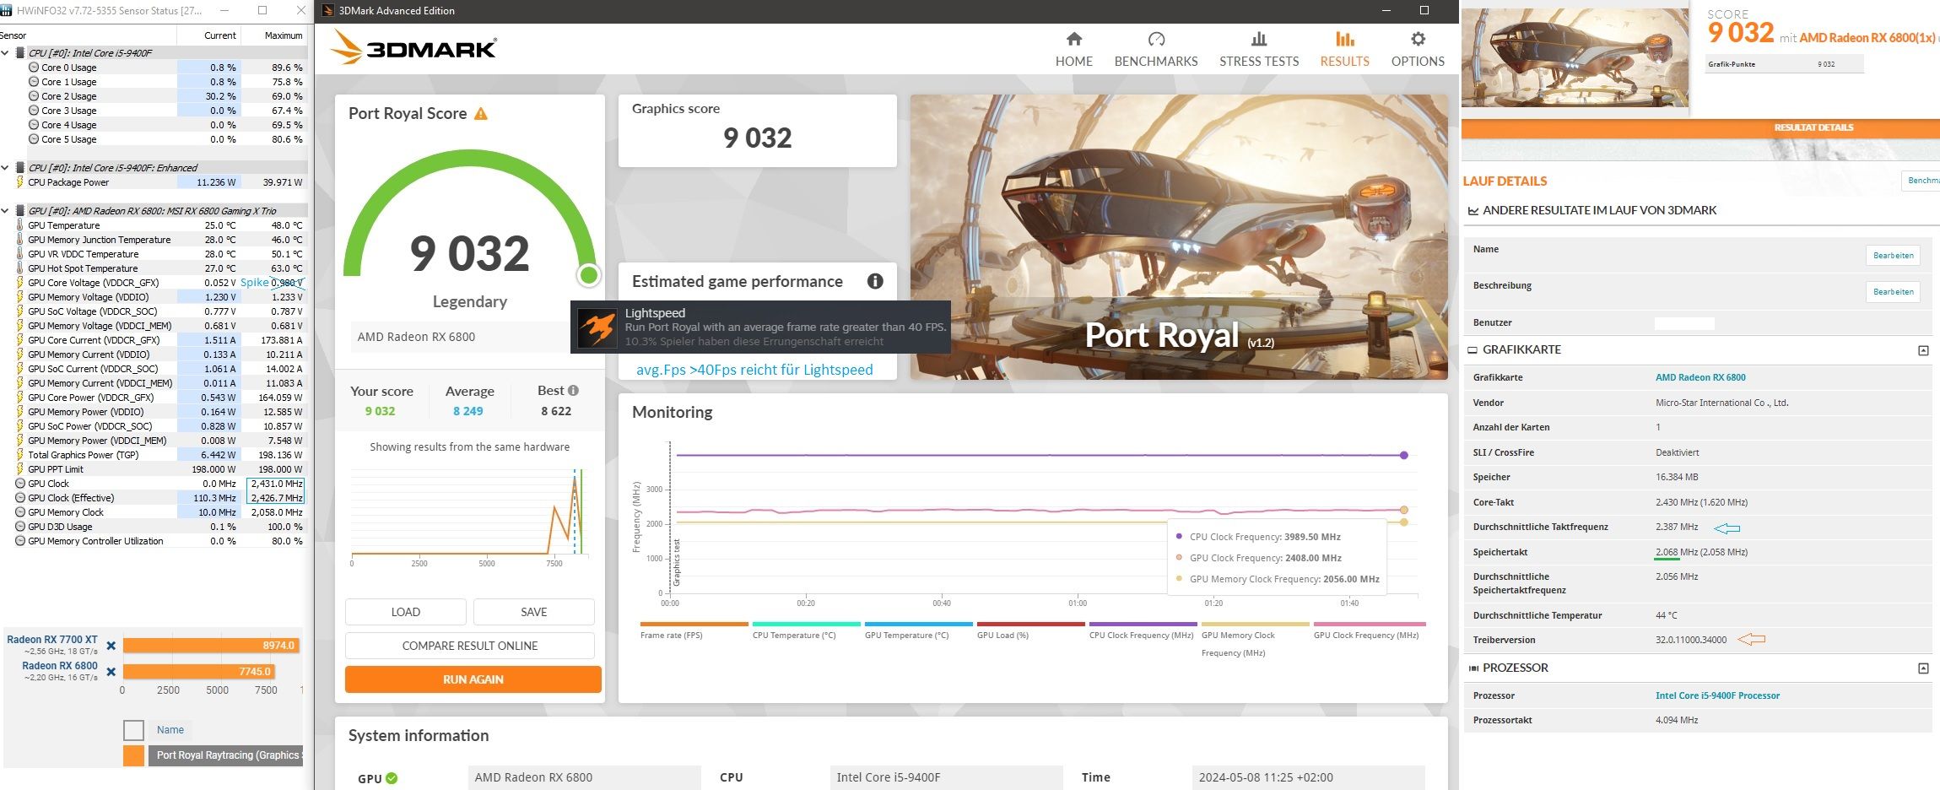Click the info icon next to Best
The image size is (1940, 790).
574,391
